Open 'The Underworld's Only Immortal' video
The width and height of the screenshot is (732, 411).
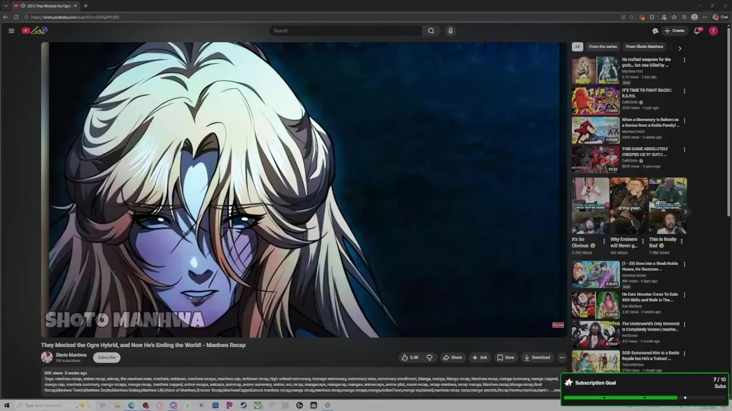tap(595, 334)
